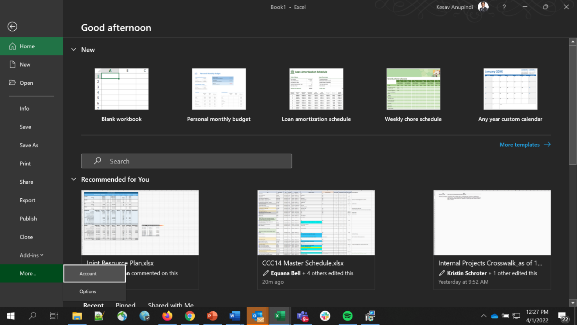Open Microsoft Teams from the taskbar
This screenshot has width=577, height=325.
(x=302, y=316)
